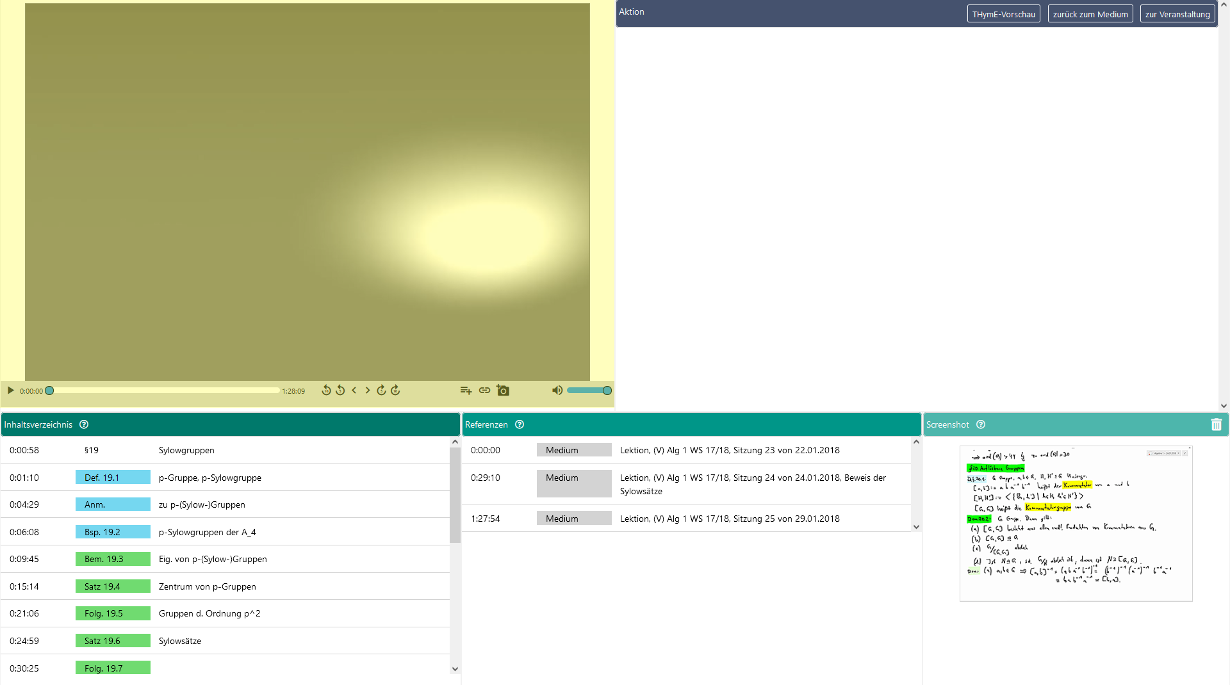Adjust the volume slider
The image size is (1230, 685).
pyautogui.click(x=589, y=391)
